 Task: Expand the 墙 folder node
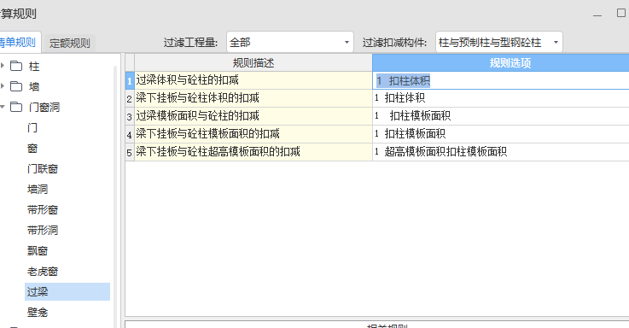[x=3, y=86]
